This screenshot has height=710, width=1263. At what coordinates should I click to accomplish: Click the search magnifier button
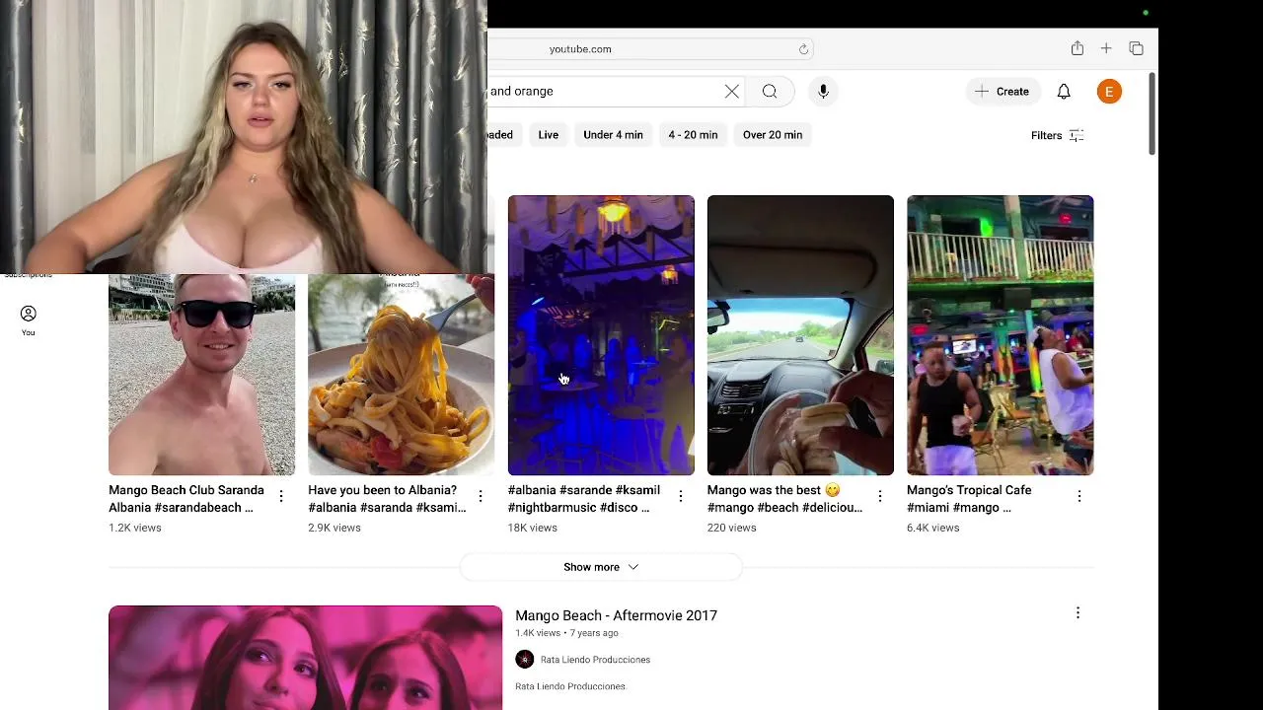(x=770, y=92)
